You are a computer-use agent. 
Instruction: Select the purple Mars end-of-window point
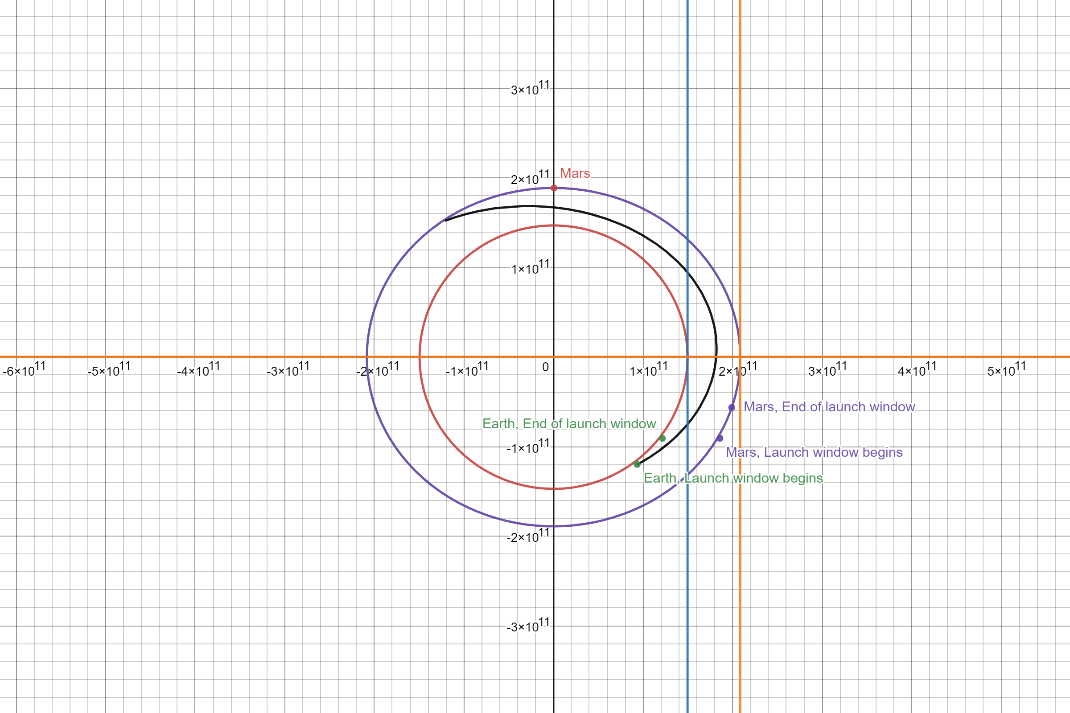coord(732,407)
